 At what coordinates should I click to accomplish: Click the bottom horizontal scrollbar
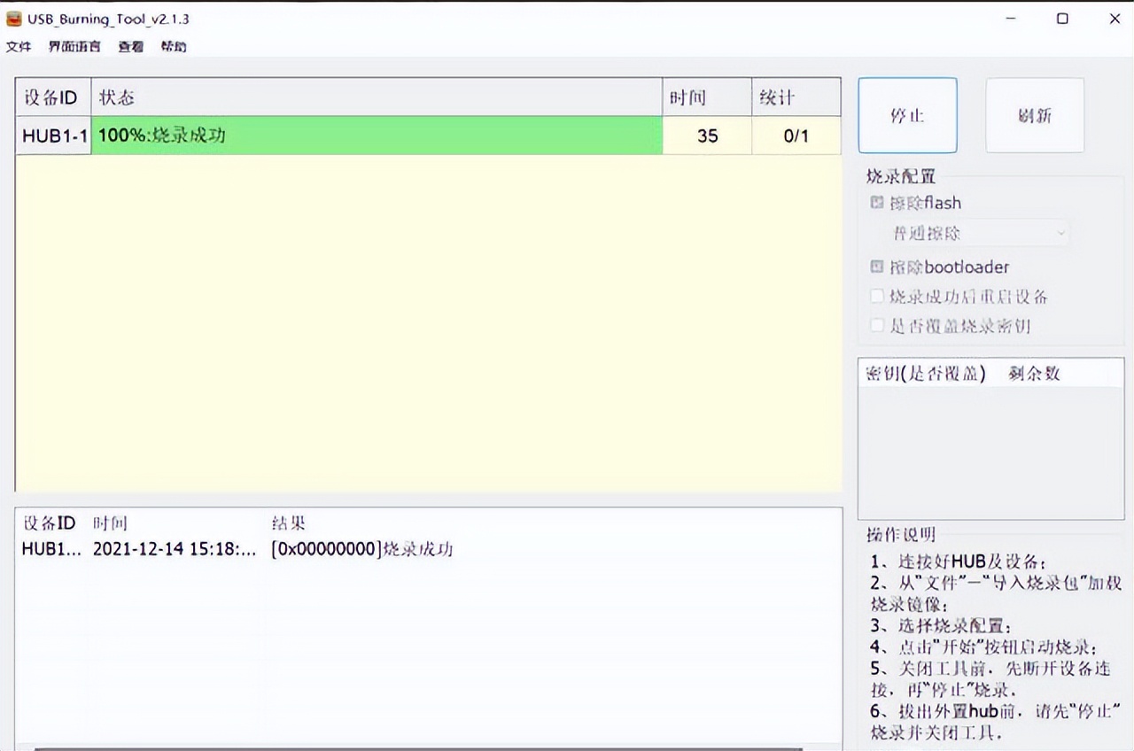point(425,745)
